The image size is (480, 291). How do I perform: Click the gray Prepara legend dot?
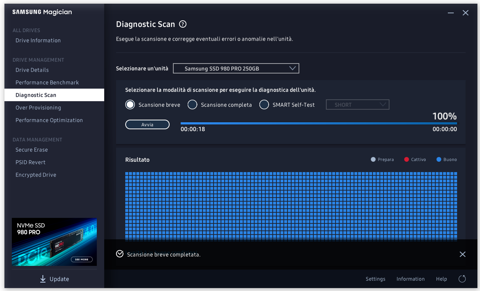pos(373,160)
